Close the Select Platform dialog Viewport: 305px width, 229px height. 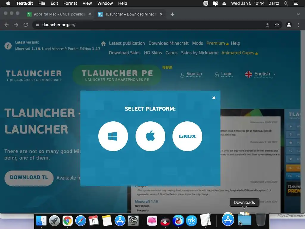(214, 98)
